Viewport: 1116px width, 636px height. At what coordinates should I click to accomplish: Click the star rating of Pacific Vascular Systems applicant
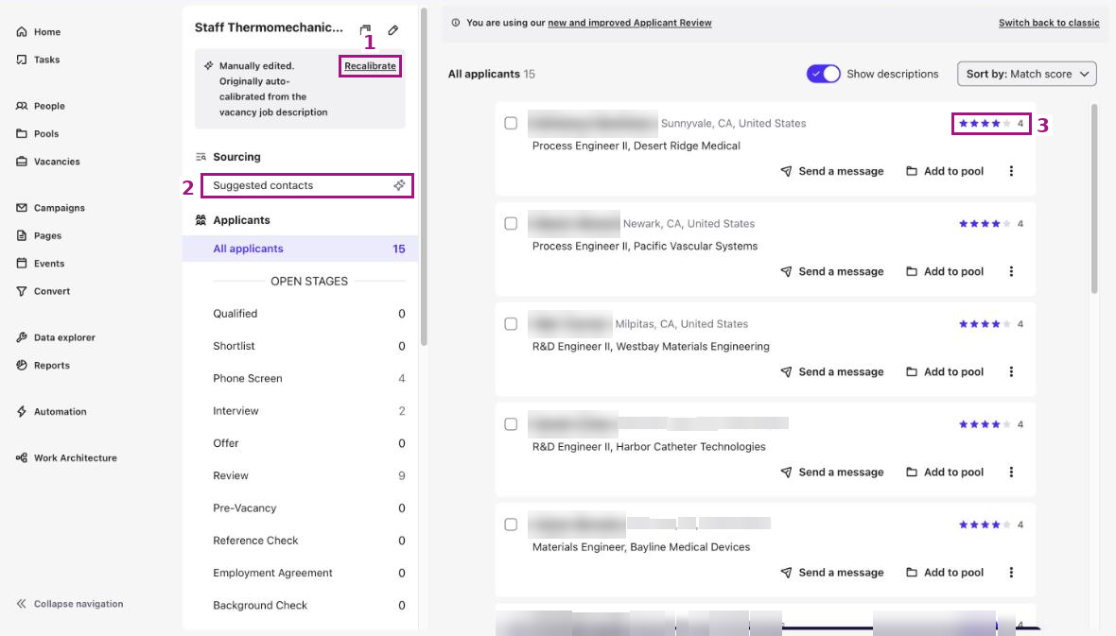click(x=991, y=224)
